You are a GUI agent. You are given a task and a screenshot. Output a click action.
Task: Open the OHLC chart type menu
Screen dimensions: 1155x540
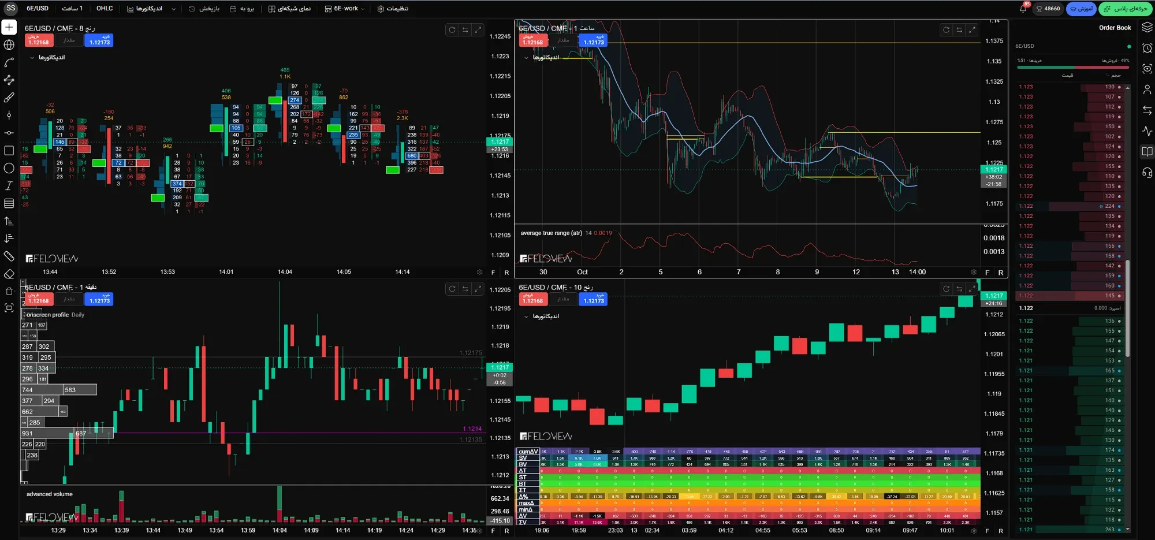coord(105,9)
